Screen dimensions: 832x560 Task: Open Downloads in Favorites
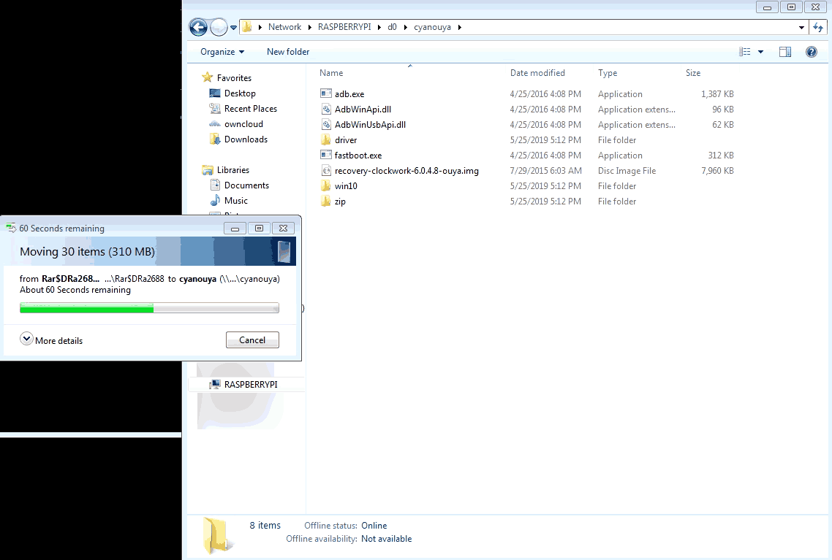(246, 139)
